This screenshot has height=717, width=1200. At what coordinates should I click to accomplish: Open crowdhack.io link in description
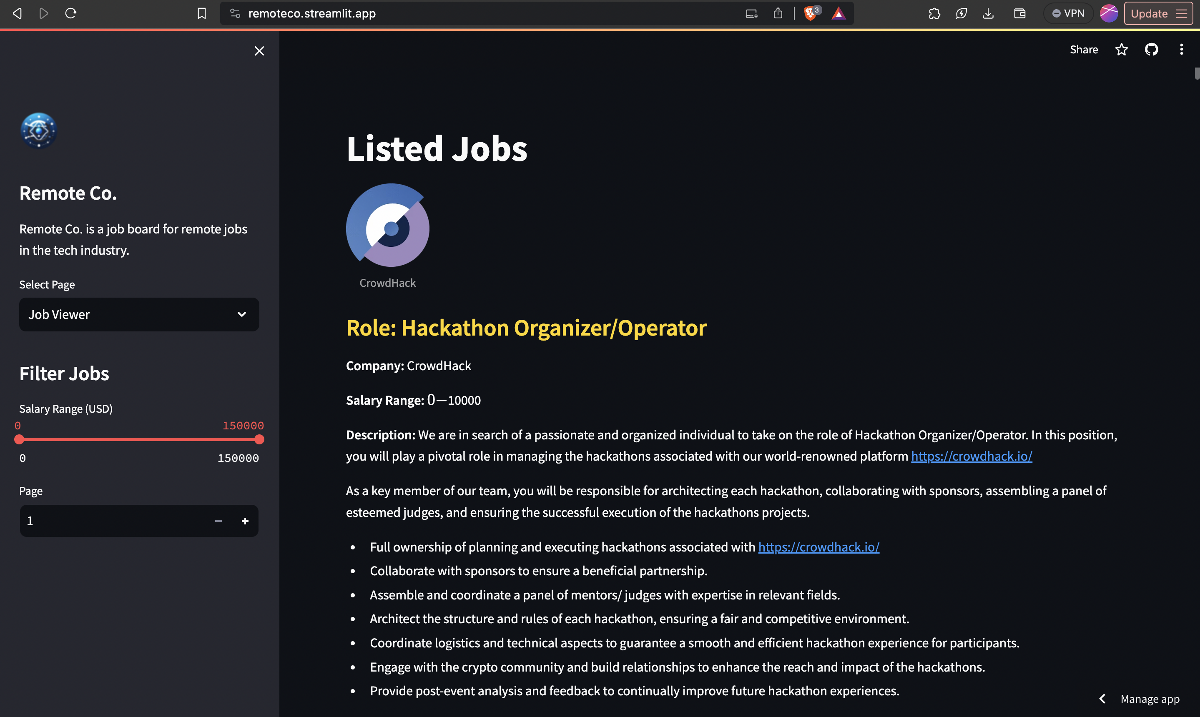[971, 456]
